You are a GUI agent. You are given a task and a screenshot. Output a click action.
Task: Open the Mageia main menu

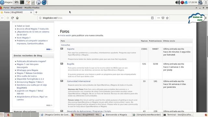(x=6, y=2)
